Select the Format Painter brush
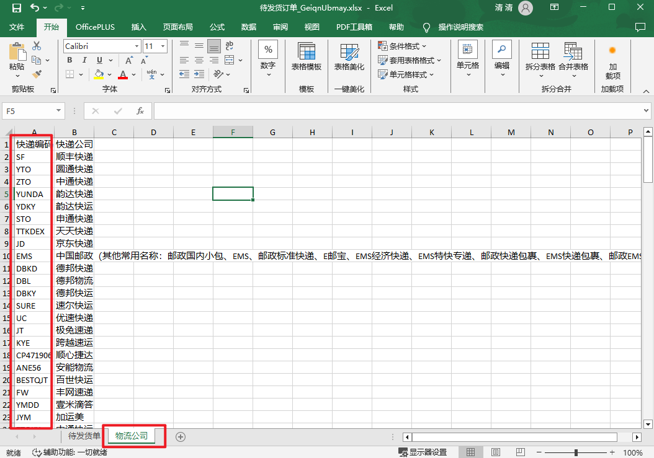 coord(37,74)
